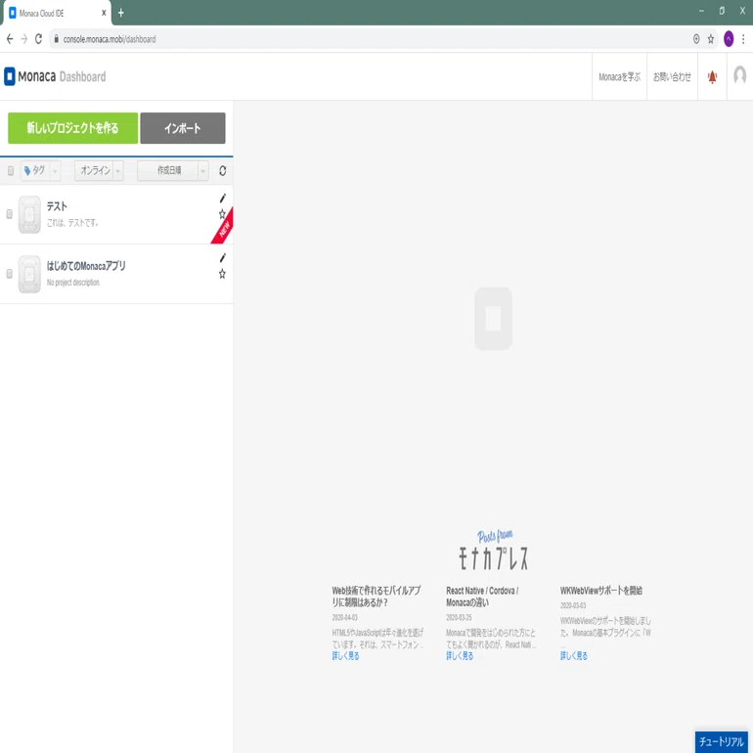Viewport: 753px width, 753px height.
Task: Open the Chrome three-dot menu
Action: (x=743, y=39)
